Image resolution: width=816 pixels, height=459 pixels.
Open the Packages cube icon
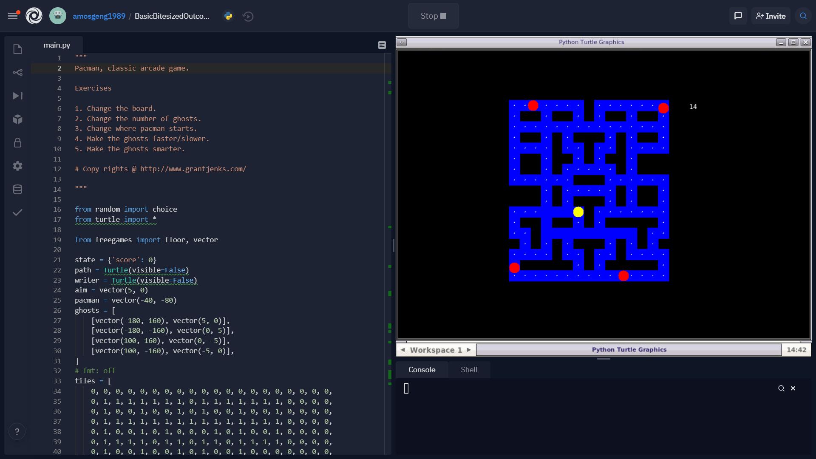[17, 119]
